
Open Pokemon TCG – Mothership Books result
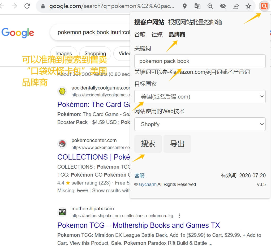139,225
